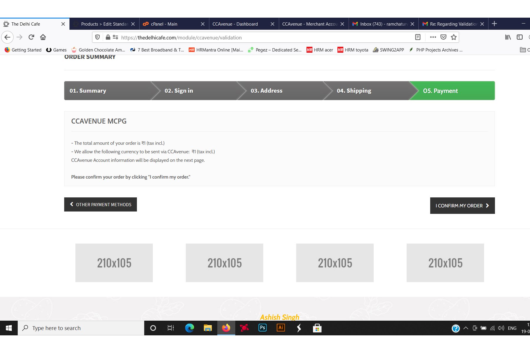This screenshot has height=353, width=530.
Task: Toggle reader view icon in address bar
Action: point(418,37)
